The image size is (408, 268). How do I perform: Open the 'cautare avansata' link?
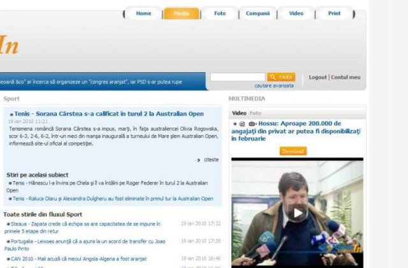click(x=274, y=86)
